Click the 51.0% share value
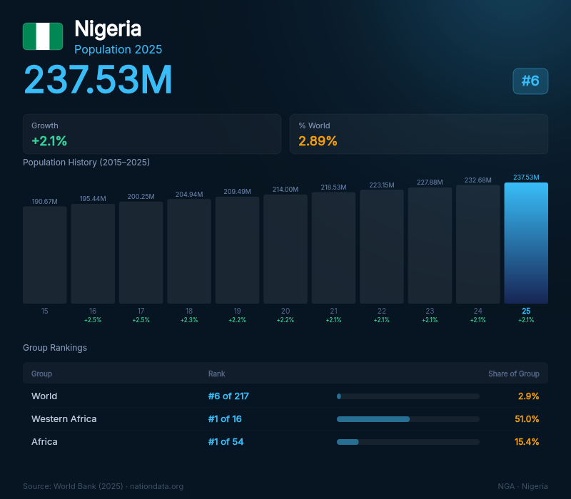This screenshot has width=571, height=499. pyautogui.click(x=527, y=419)
